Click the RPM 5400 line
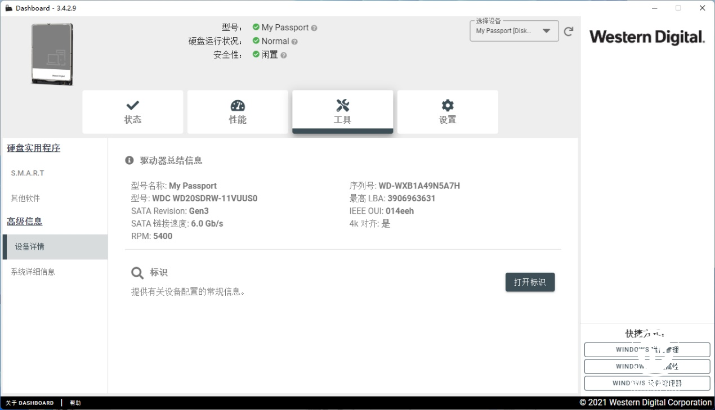Viewport: 715px width, 410px height. tap(152, 236)
